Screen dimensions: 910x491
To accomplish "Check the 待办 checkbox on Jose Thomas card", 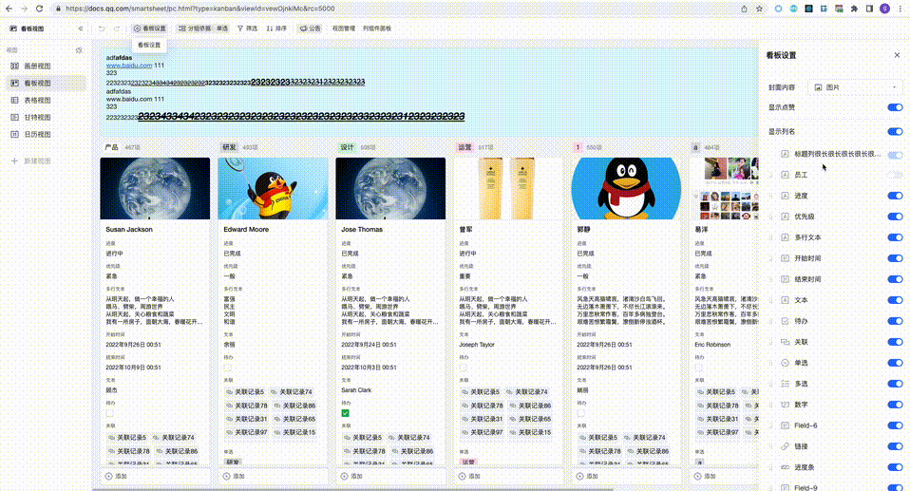I will (x=346, y=413).
